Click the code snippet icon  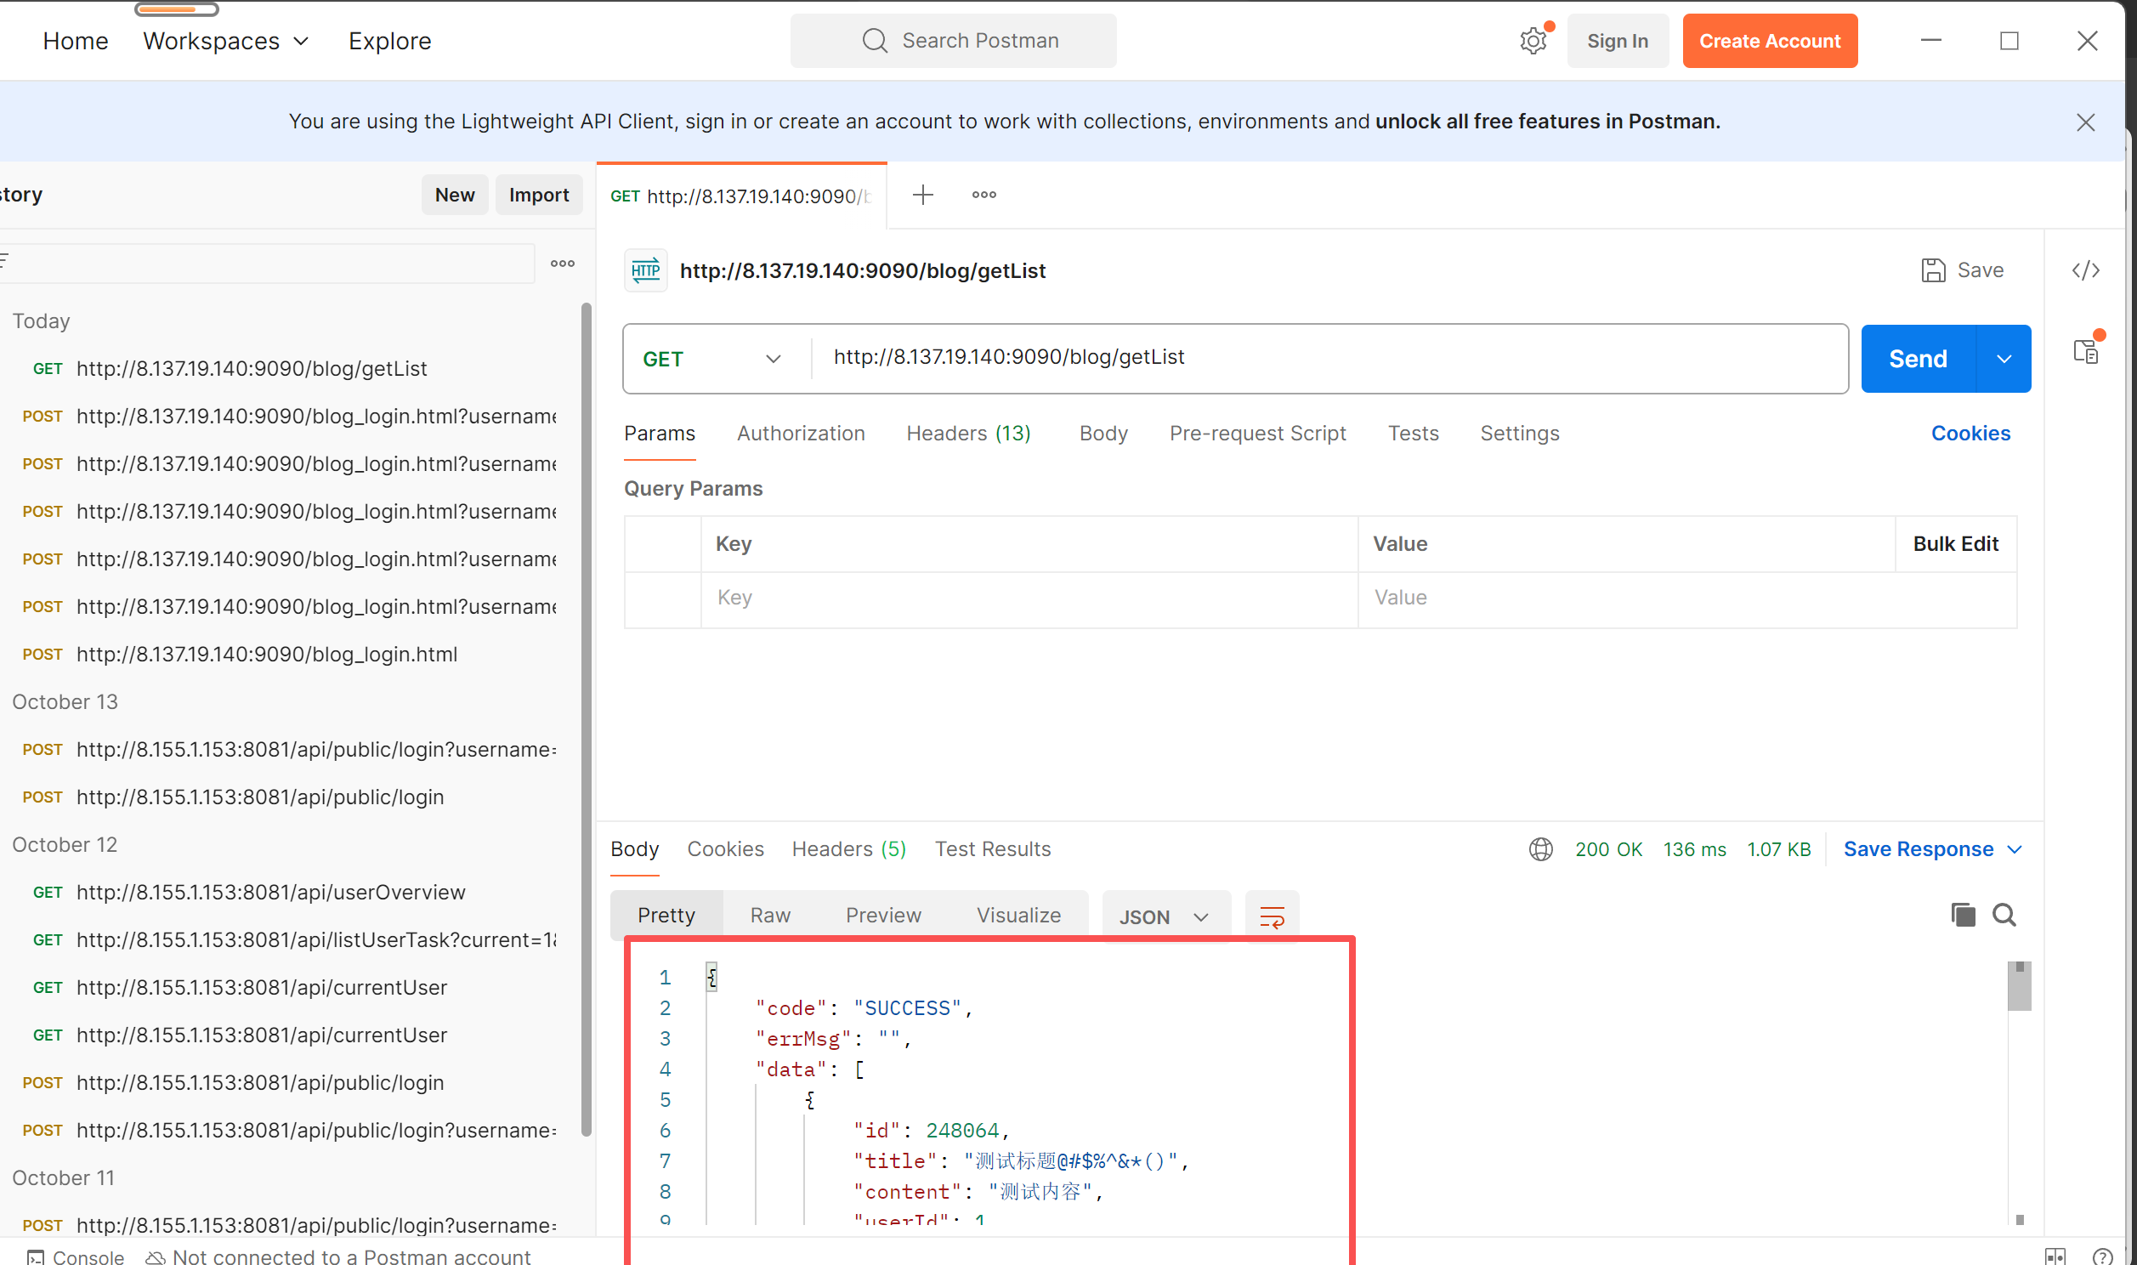coord(2085,270)
